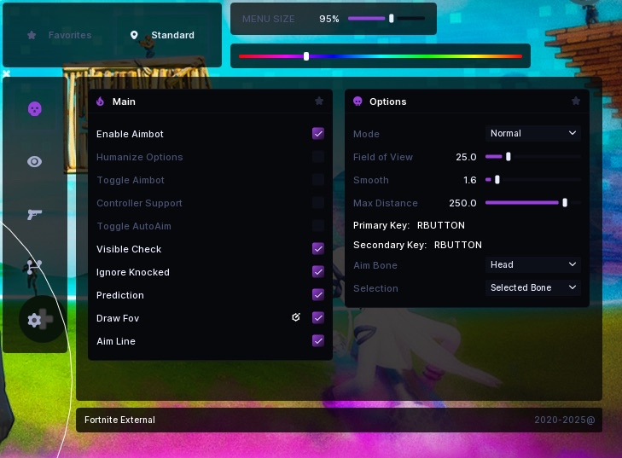This screenshot has width=622, height=458.
Task: Disable the Aim Line checkbox
Action: 318,341
